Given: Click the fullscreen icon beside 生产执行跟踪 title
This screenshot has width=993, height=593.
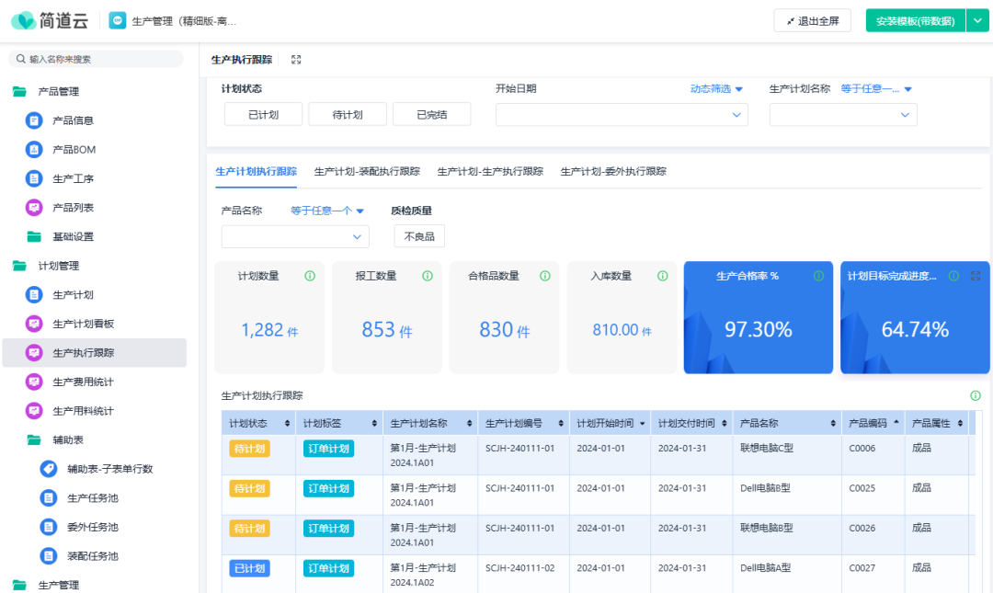Looking at the screenshot, I should [x=296, y=60].
